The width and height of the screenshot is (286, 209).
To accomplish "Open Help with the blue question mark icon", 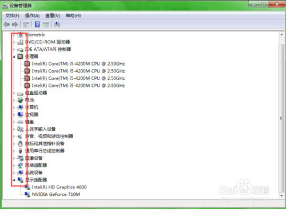I will point(37,25).
